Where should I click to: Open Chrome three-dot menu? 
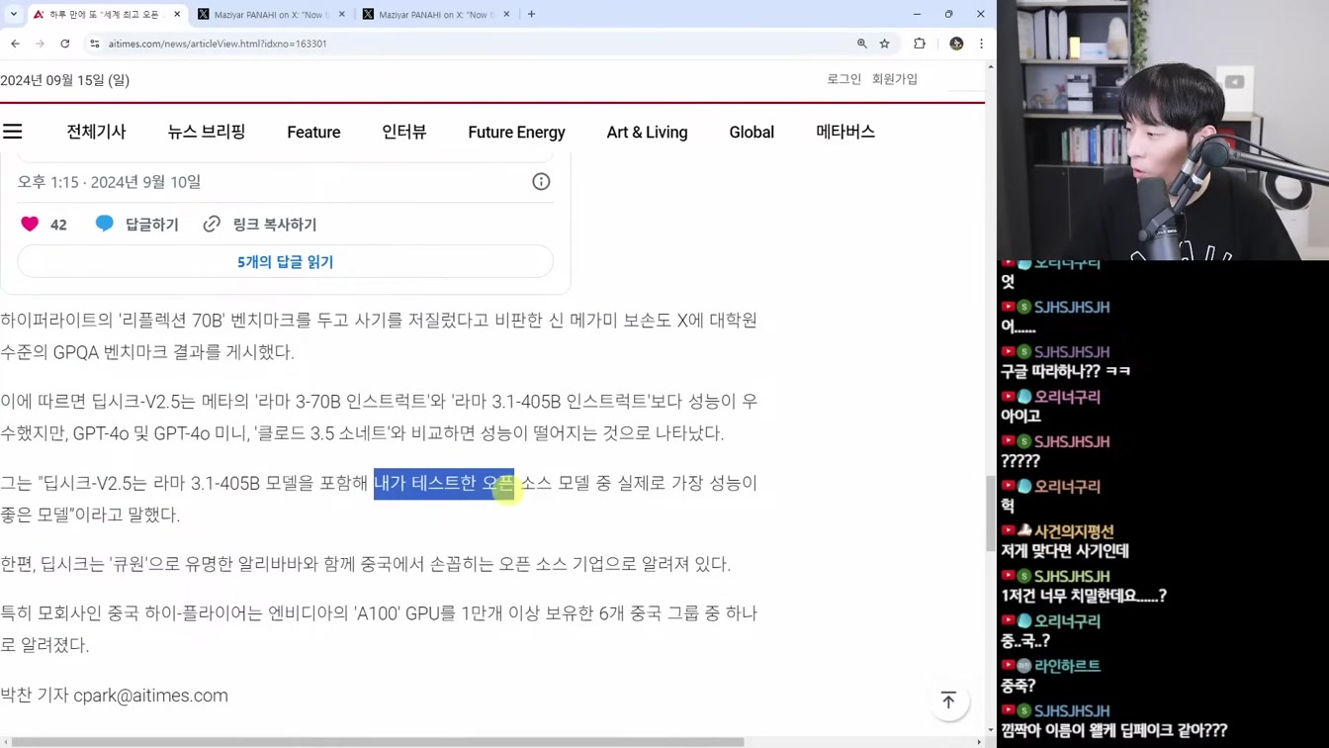tap(981, 44)
